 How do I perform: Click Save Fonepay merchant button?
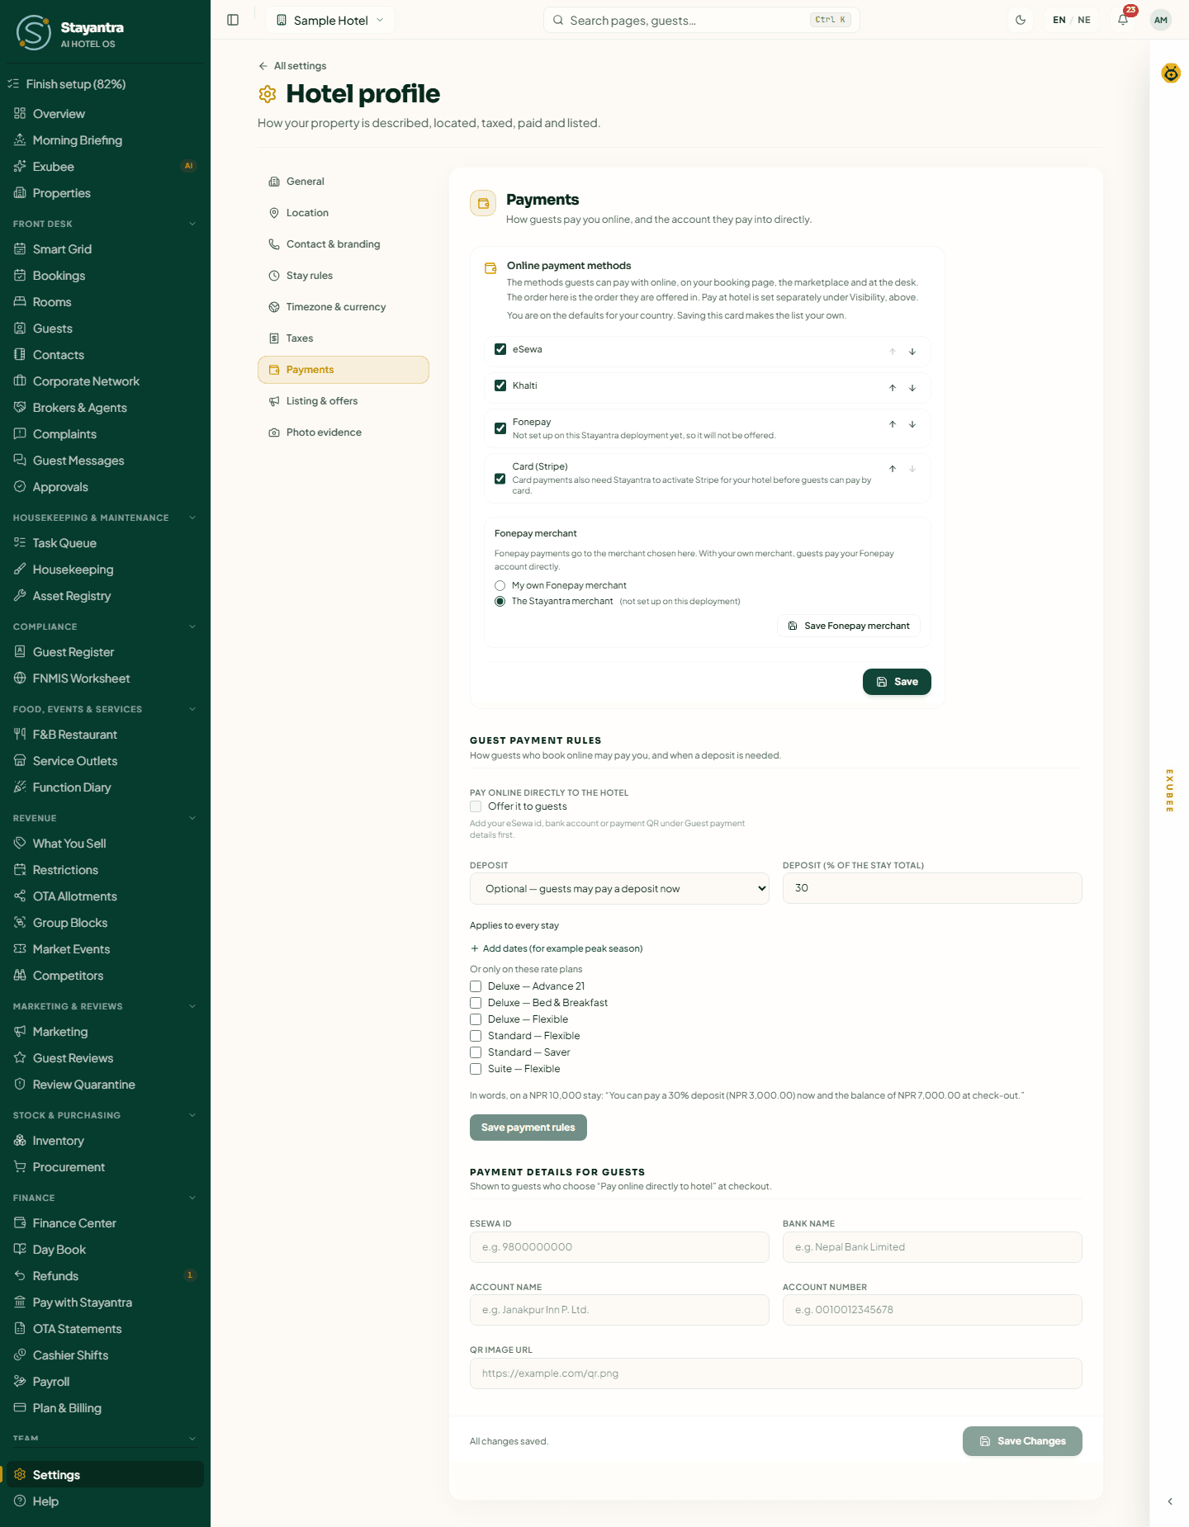coord(849,626)
